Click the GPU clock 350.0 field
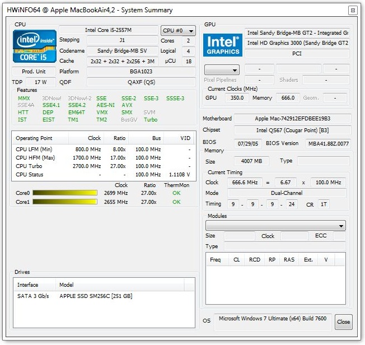This screenshot has width=365, height=345. [237, 98]
